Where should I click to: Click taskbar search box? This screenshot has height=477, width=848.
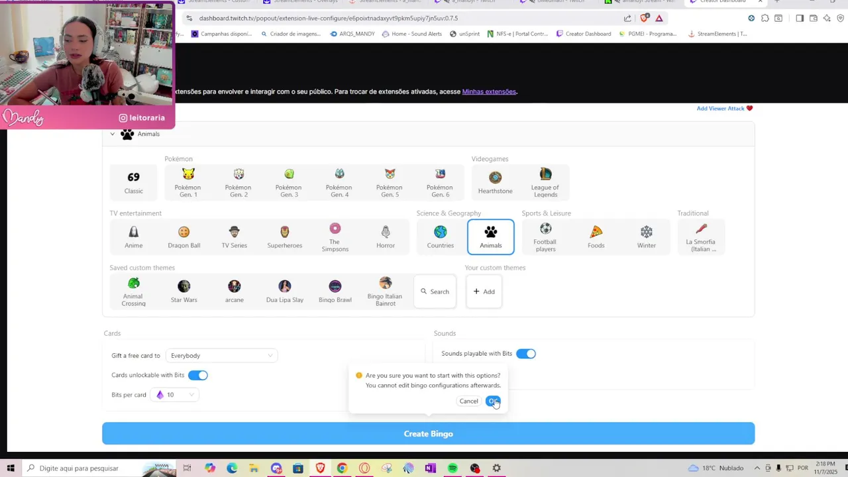click(99, 468)
